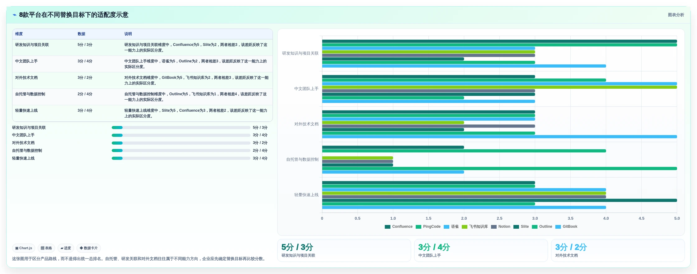This screenshot has height=274, width=697.
Task: Open the 5分 / 3分 研发知识与项目关联 data card
Action: [344, 250]
